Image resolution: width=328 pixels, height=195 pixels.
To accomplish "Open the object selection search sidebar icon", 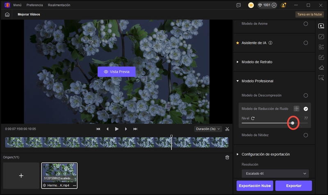I will click(321, 78).
